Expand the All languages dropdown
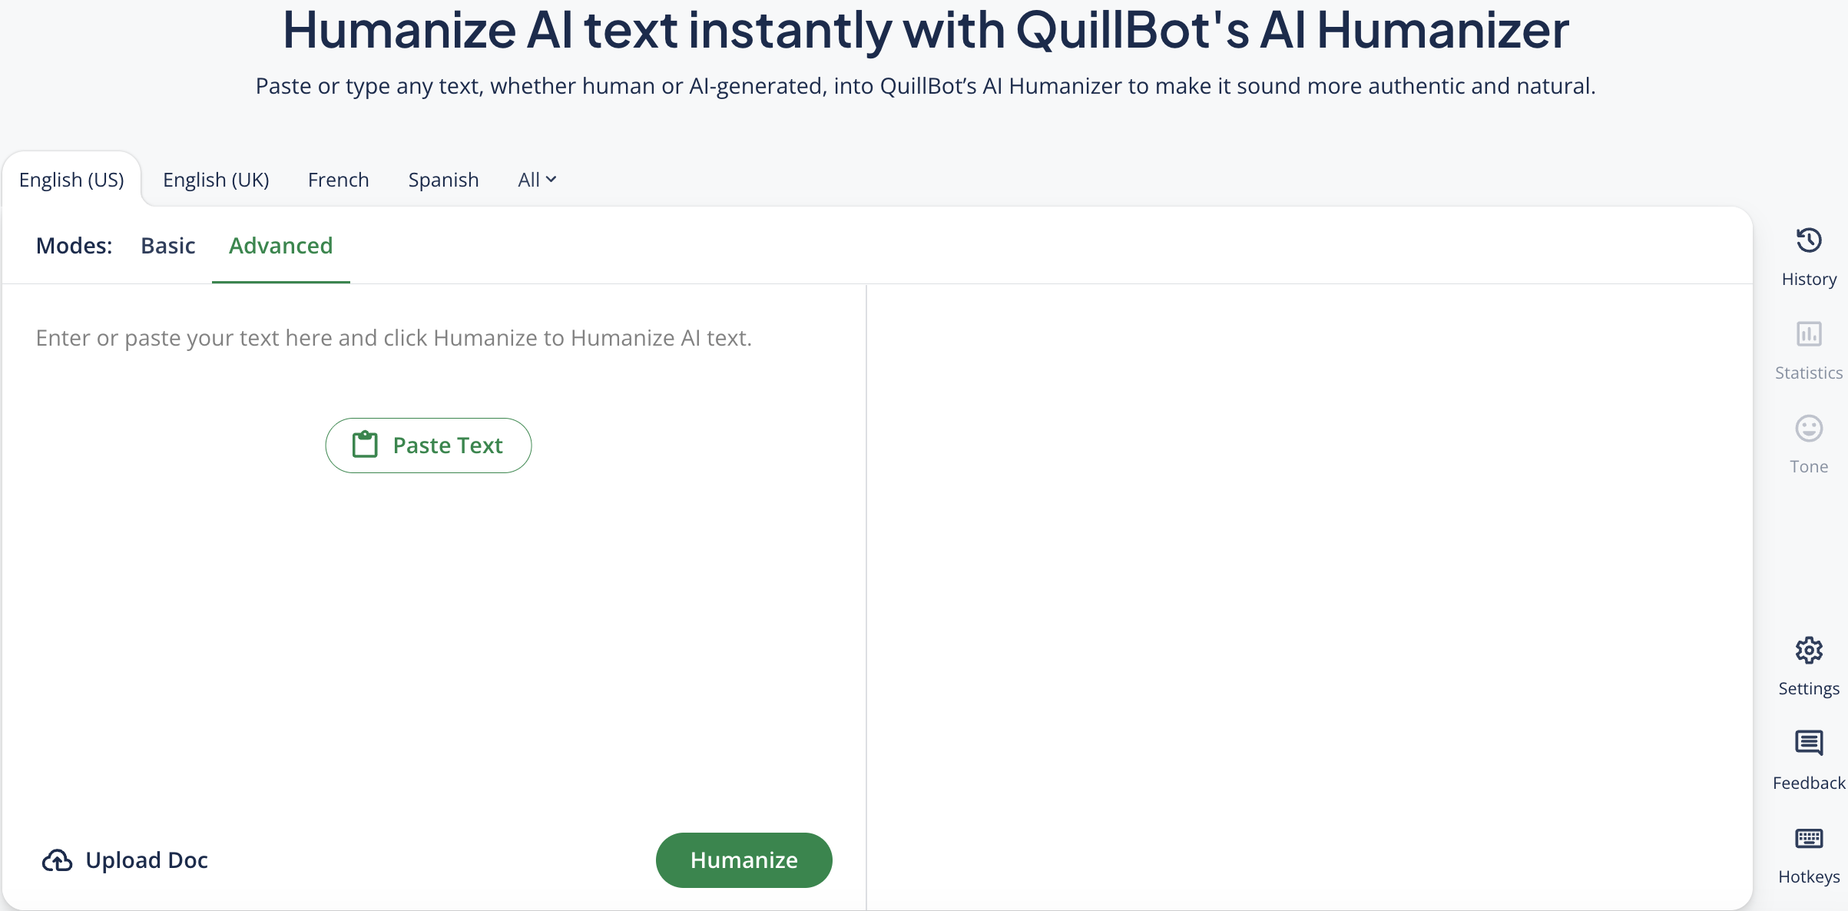Screen dimensions: 1848x911 [x=535, y=179]
